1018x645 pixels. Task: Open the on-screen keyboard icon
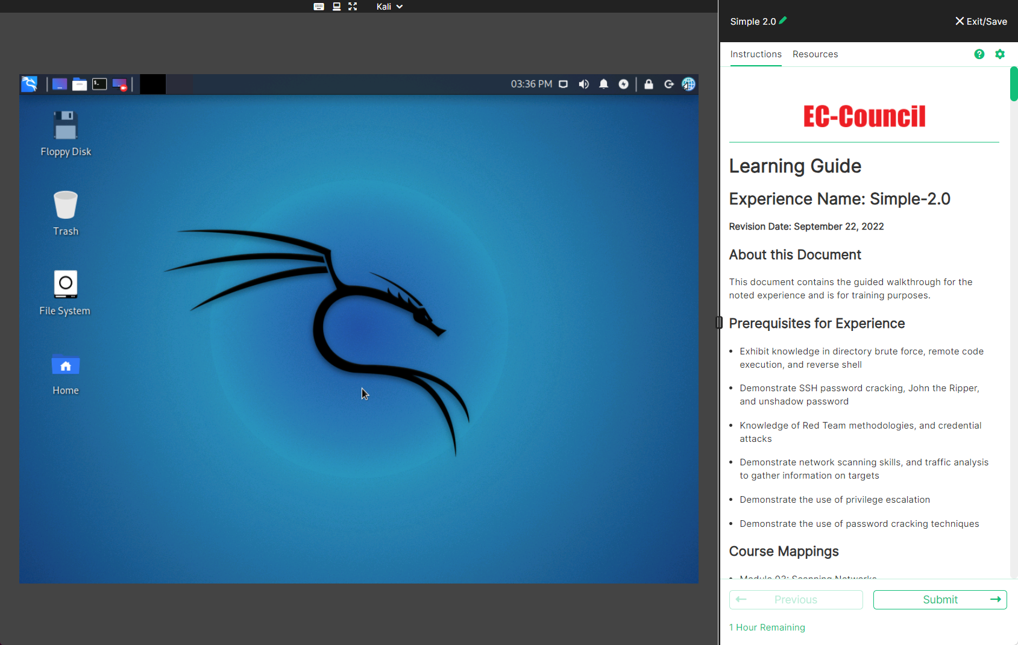click(318, 6)
